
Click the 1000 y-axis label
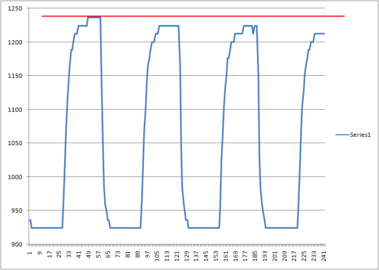(16, 177)
